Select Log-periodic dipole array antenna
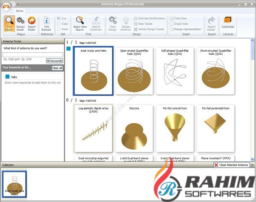The width and height of the screenshot is (256, 202). coord(93,128)
